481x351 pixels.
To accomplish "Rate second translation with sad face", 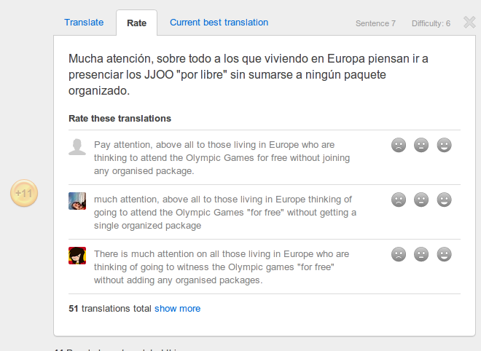I will click(x=399, y=200).
